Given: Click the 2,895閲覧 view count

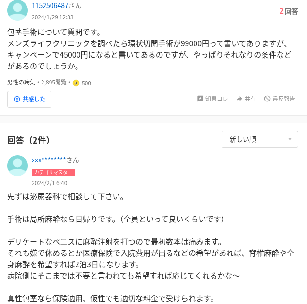Looking at the screenshot, I should point(54,83).
